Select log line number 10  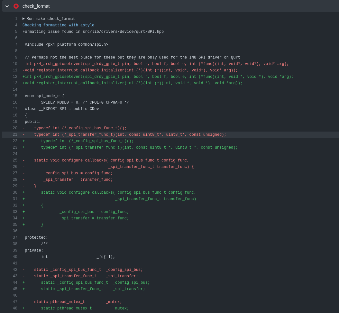tap(15, 64)
